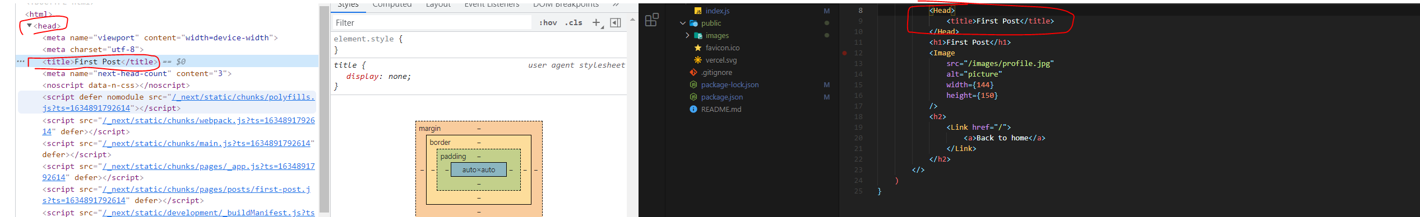Click the package-lock.json node icon

pyautogui.click(x=693, y=84)
